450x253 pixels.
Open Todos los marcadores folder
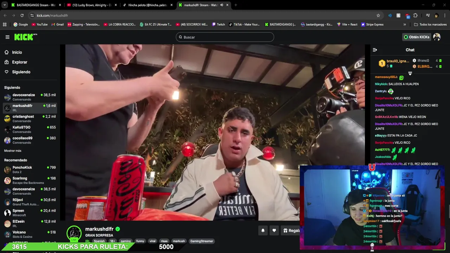pyautogui.click(x=430, y=25)
